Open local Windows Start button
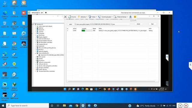The width and height of the screenshot is (192, 108). pyautogui.click(x=3, y=106)
